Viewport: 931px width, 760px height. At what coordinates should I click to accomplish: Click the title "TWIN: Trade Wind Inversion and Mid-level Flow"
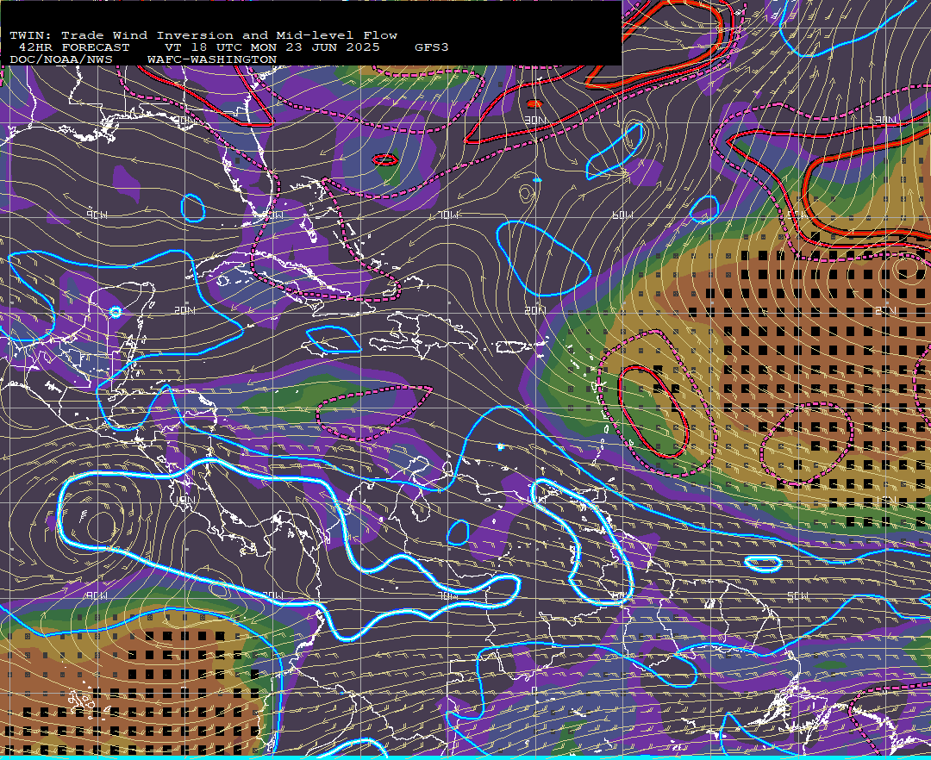coord(203,35)
